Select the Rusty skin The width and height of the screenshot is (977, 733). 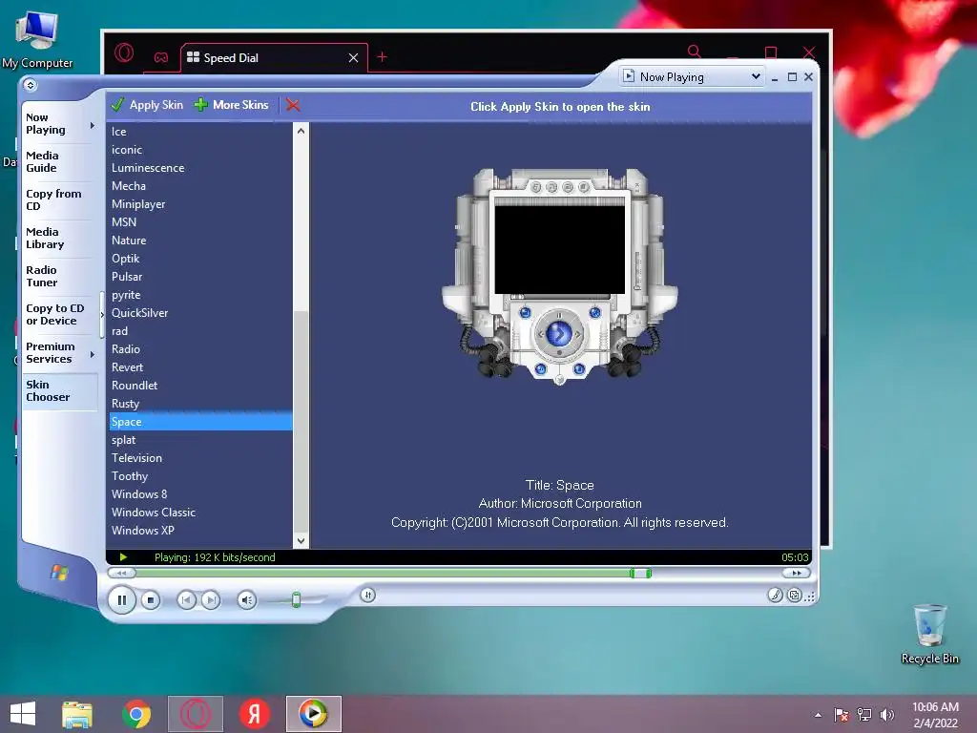200,404
